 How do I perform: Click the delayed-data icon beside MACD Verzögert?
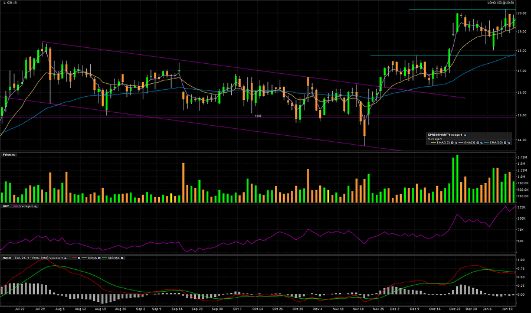coord(65,258)
